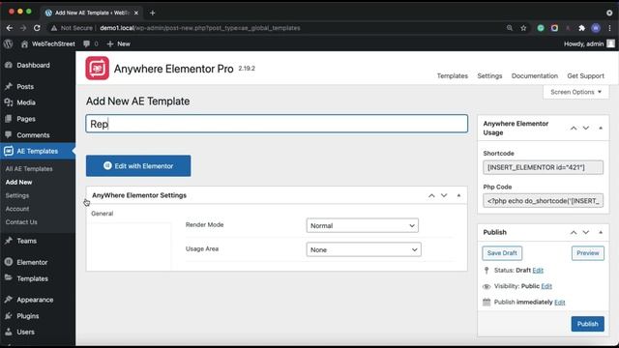This screenshot has height=348, width=619.
Task: Click the WordPress logo in admin bar
Action: [8, 43]
